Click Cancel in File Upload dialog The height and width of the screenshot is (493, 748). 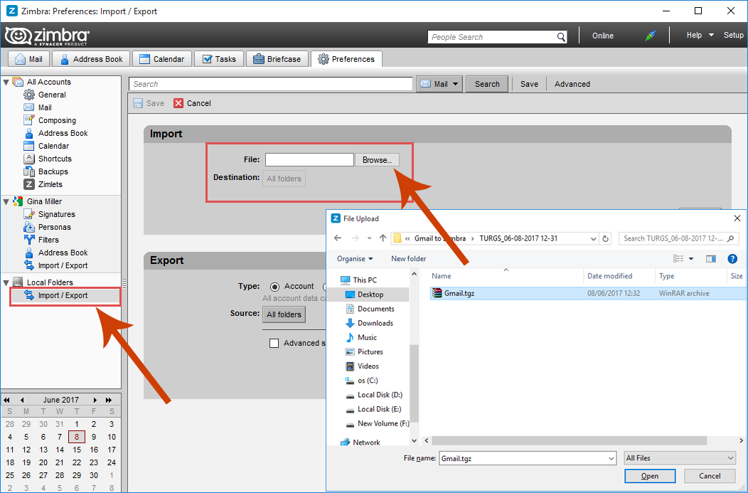(x=710, y=476)
